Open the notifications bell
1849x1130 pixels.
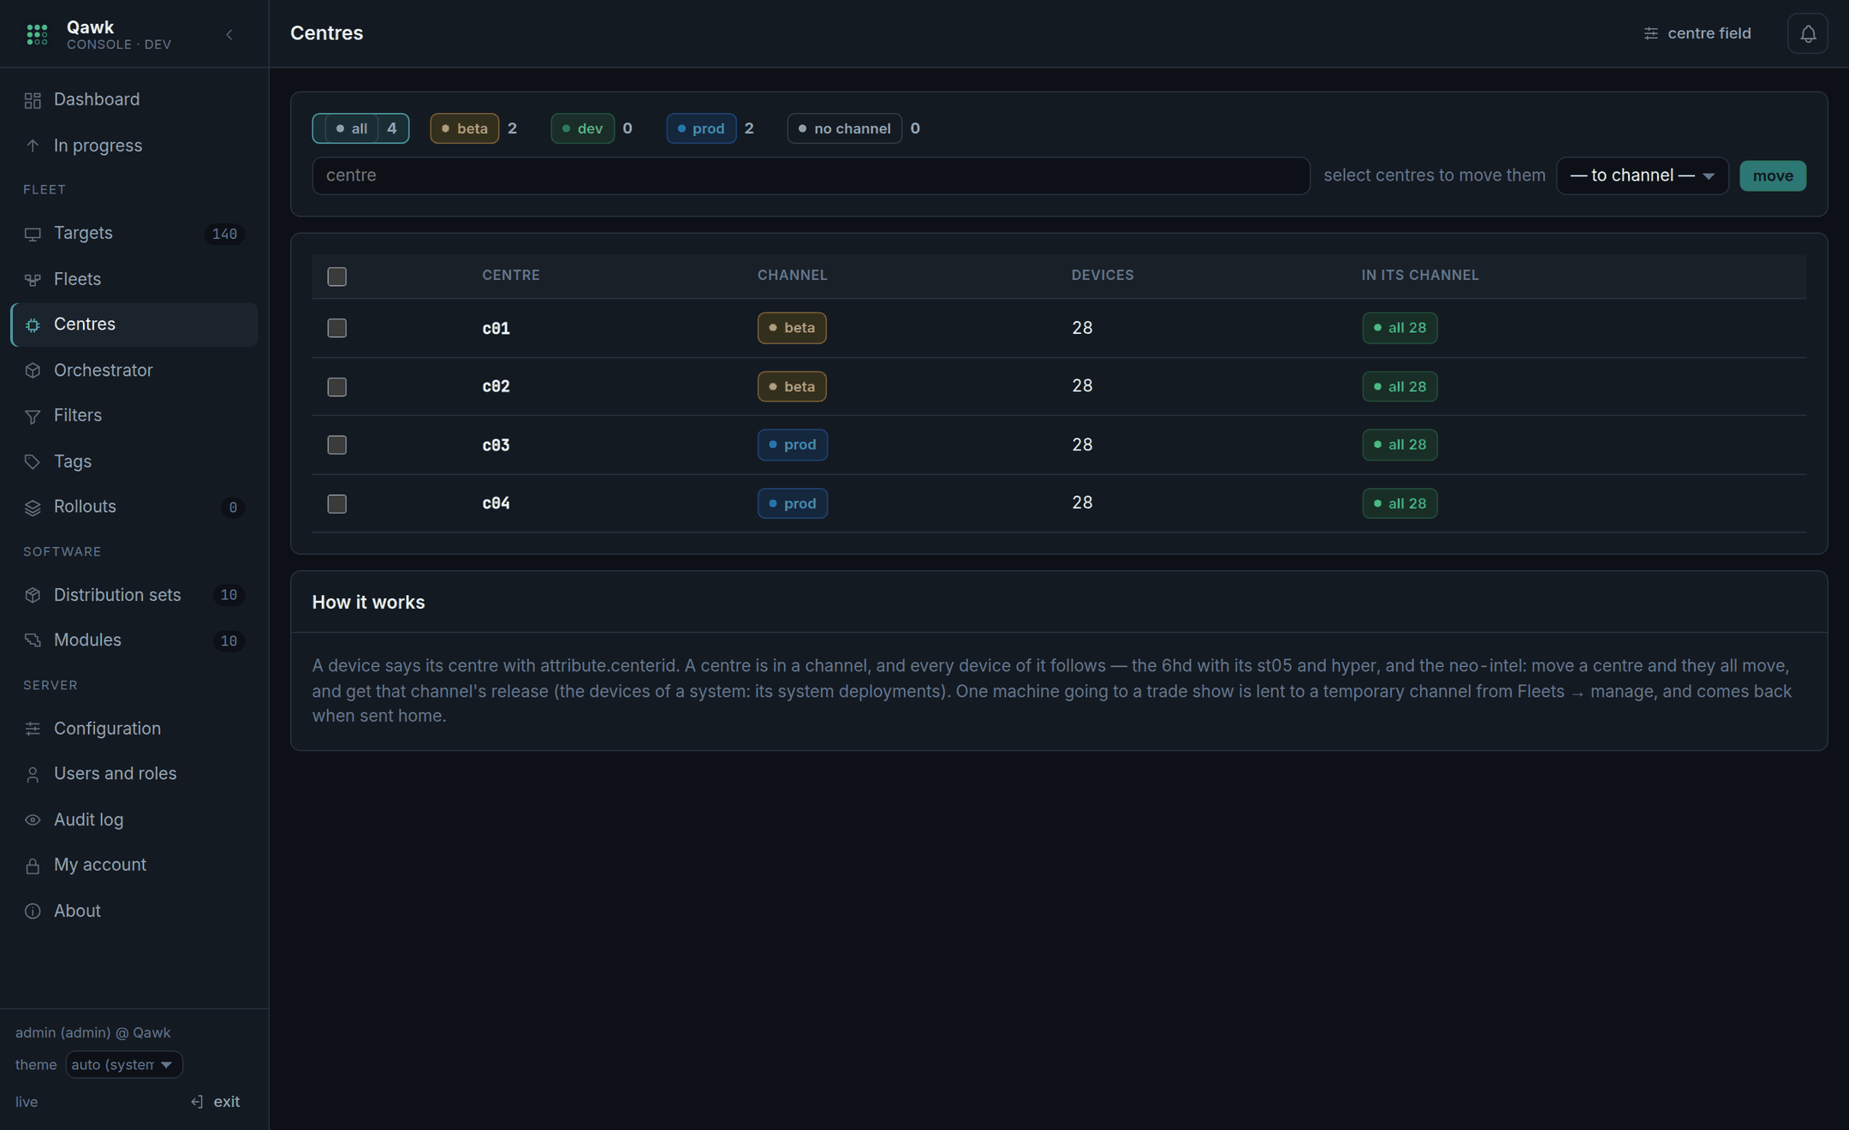point(1807,33)
